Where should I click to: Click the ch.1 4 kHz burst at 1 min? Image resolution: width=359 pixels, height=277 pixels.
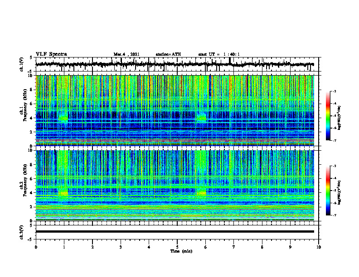(x=63, y=118)
